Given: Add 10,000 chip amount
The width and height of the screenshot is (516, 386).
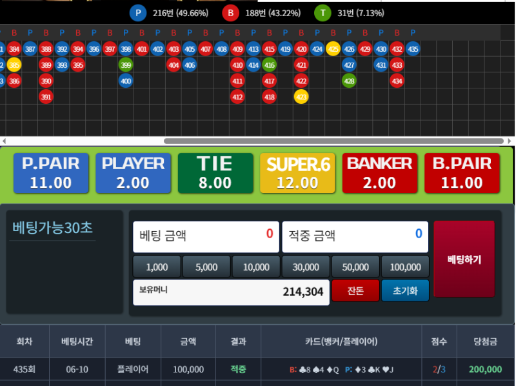Looking at the screenshot, I should coord(256,267).
